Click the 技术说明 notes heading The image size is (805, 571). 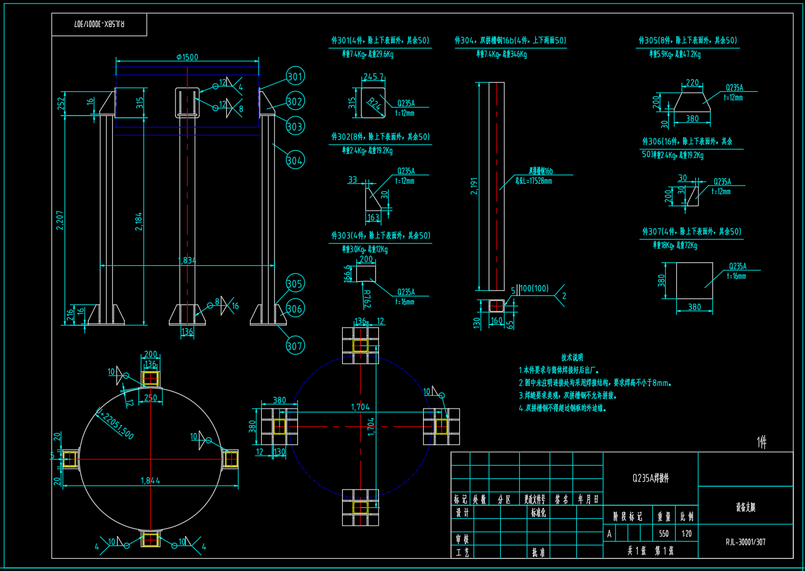[572, 357]
